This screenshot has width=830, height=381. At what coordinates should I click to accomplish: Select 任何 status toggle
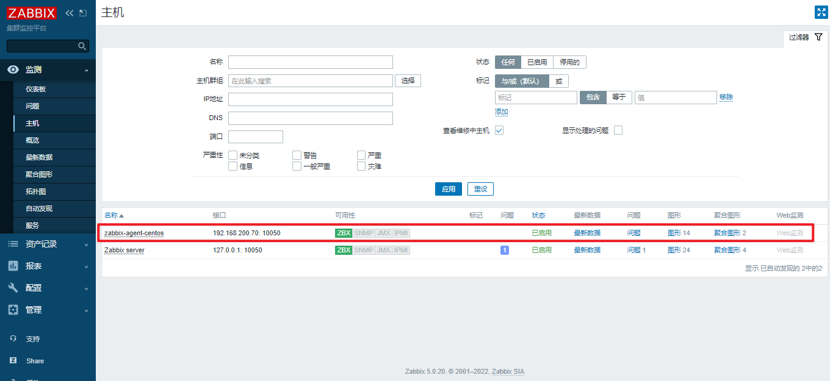pos(508,62)
